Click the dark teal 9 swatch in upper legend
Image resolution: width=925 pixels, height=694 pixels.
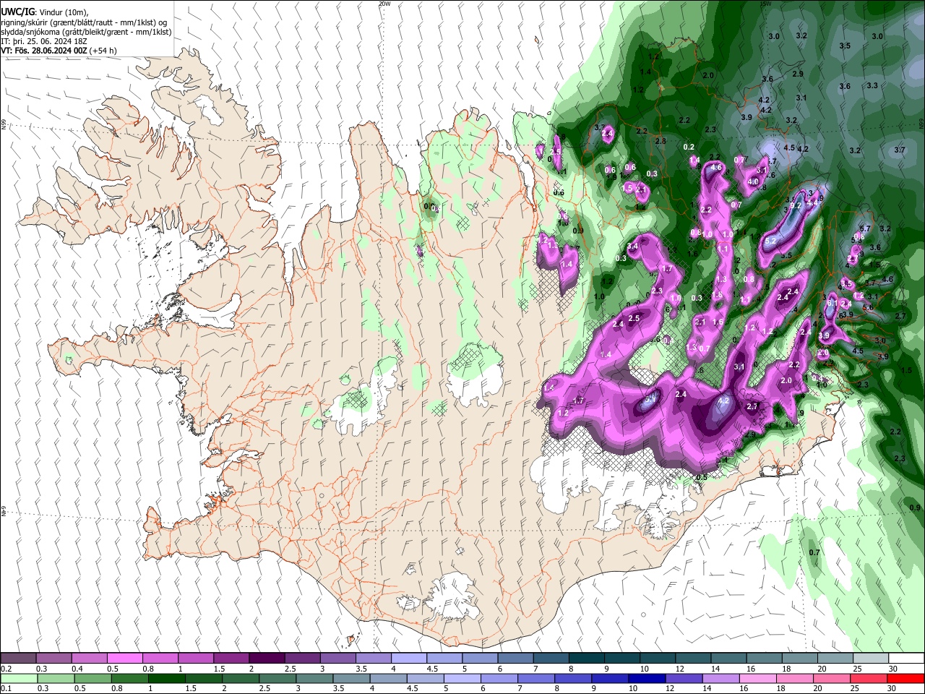click(622, 659)
